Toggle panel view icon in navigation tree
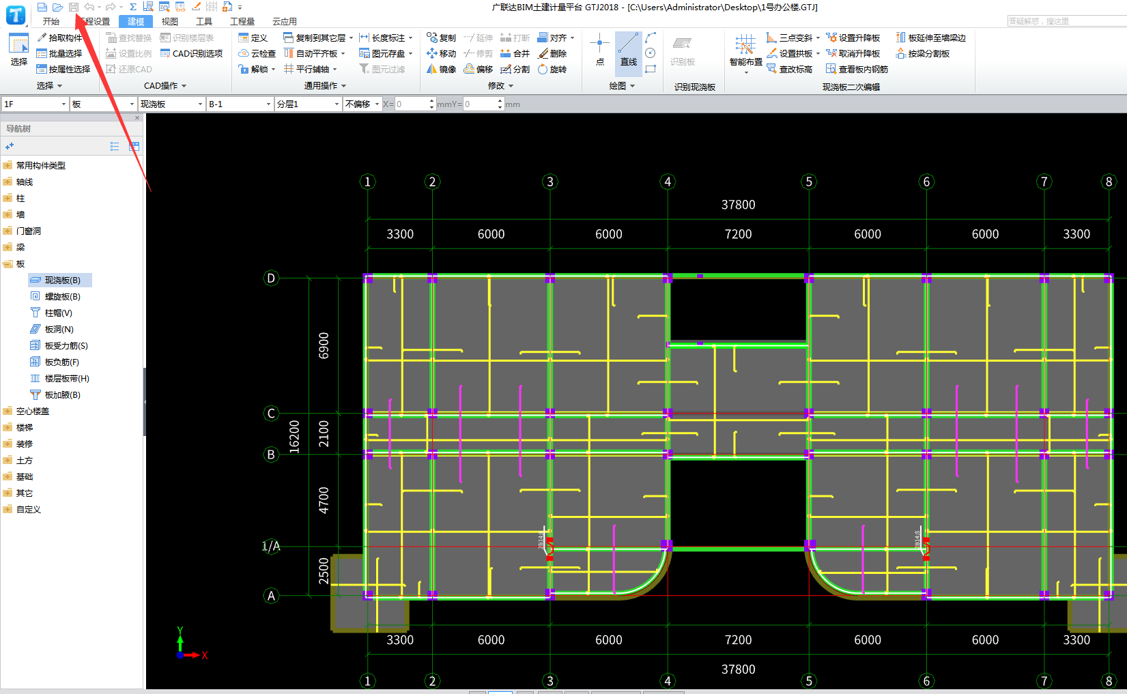This screenshot has height=694, width=1127. (134, 146)
